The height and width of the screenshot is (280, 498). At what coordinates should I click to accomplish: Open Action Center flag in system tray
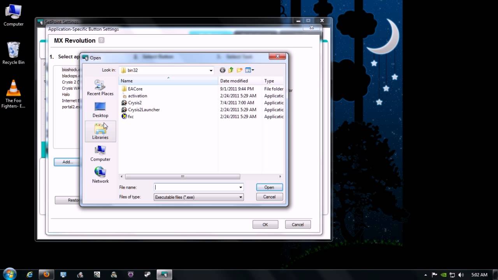(435, 275)
